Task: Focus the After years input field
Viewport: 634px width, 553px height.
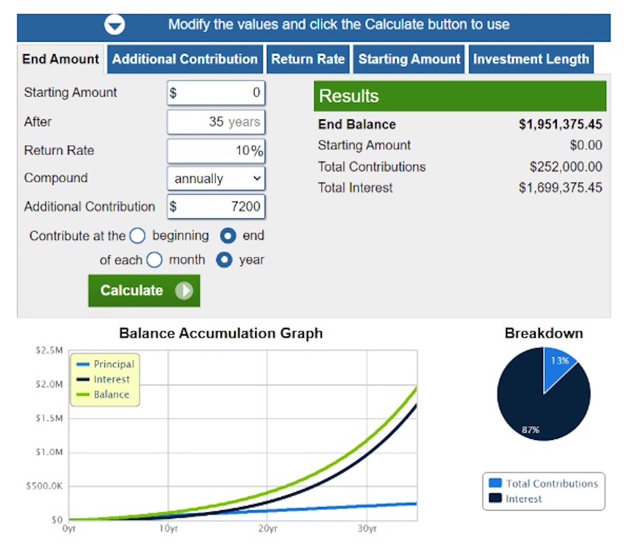Action: [x=216, y=122]
